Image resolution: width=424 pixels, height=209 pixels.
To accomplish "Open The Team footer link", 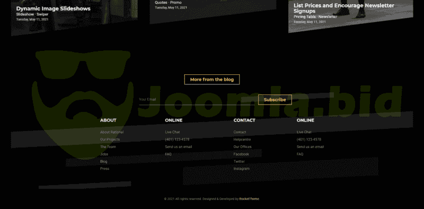I will (x=108, y=147).
